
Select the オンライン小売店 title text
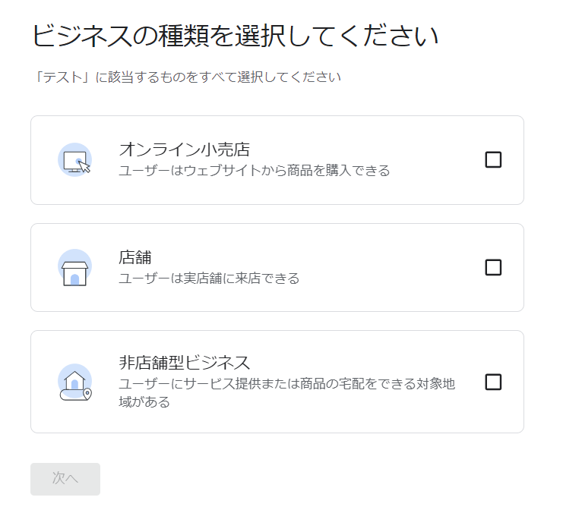[x=184, y=149]
